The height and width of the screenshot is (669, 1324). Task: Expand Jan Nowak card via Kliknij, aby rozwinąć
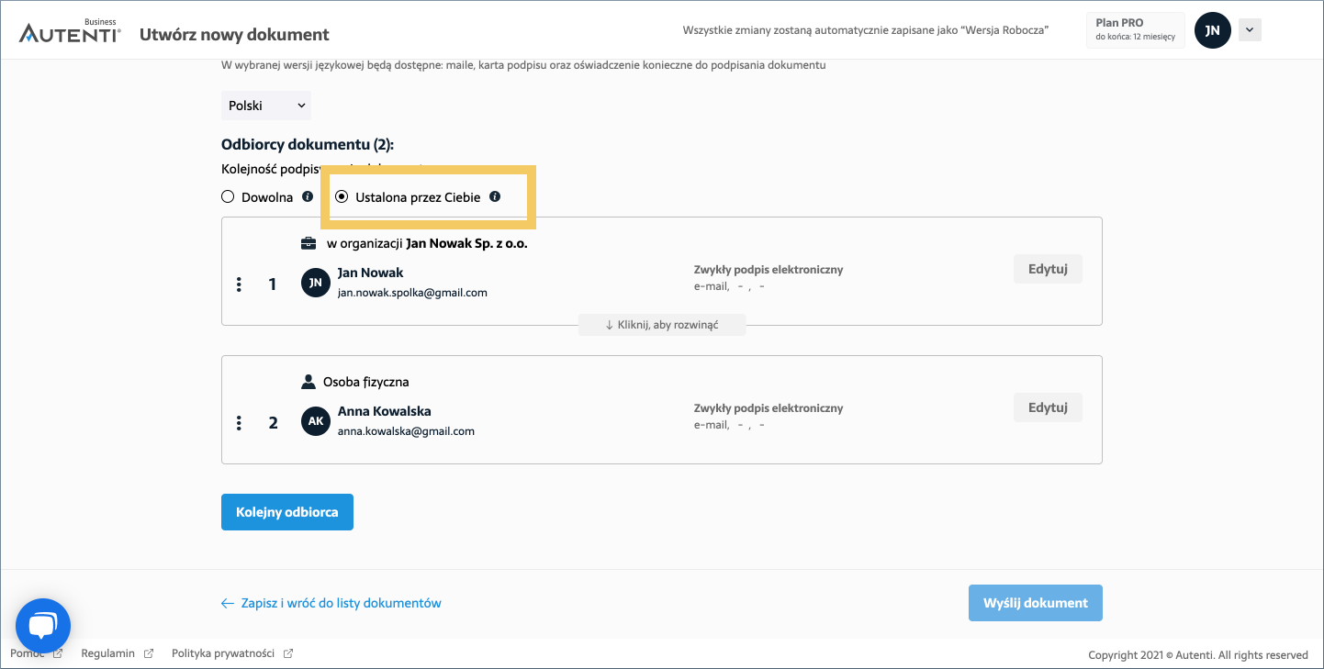click(662, 325)
